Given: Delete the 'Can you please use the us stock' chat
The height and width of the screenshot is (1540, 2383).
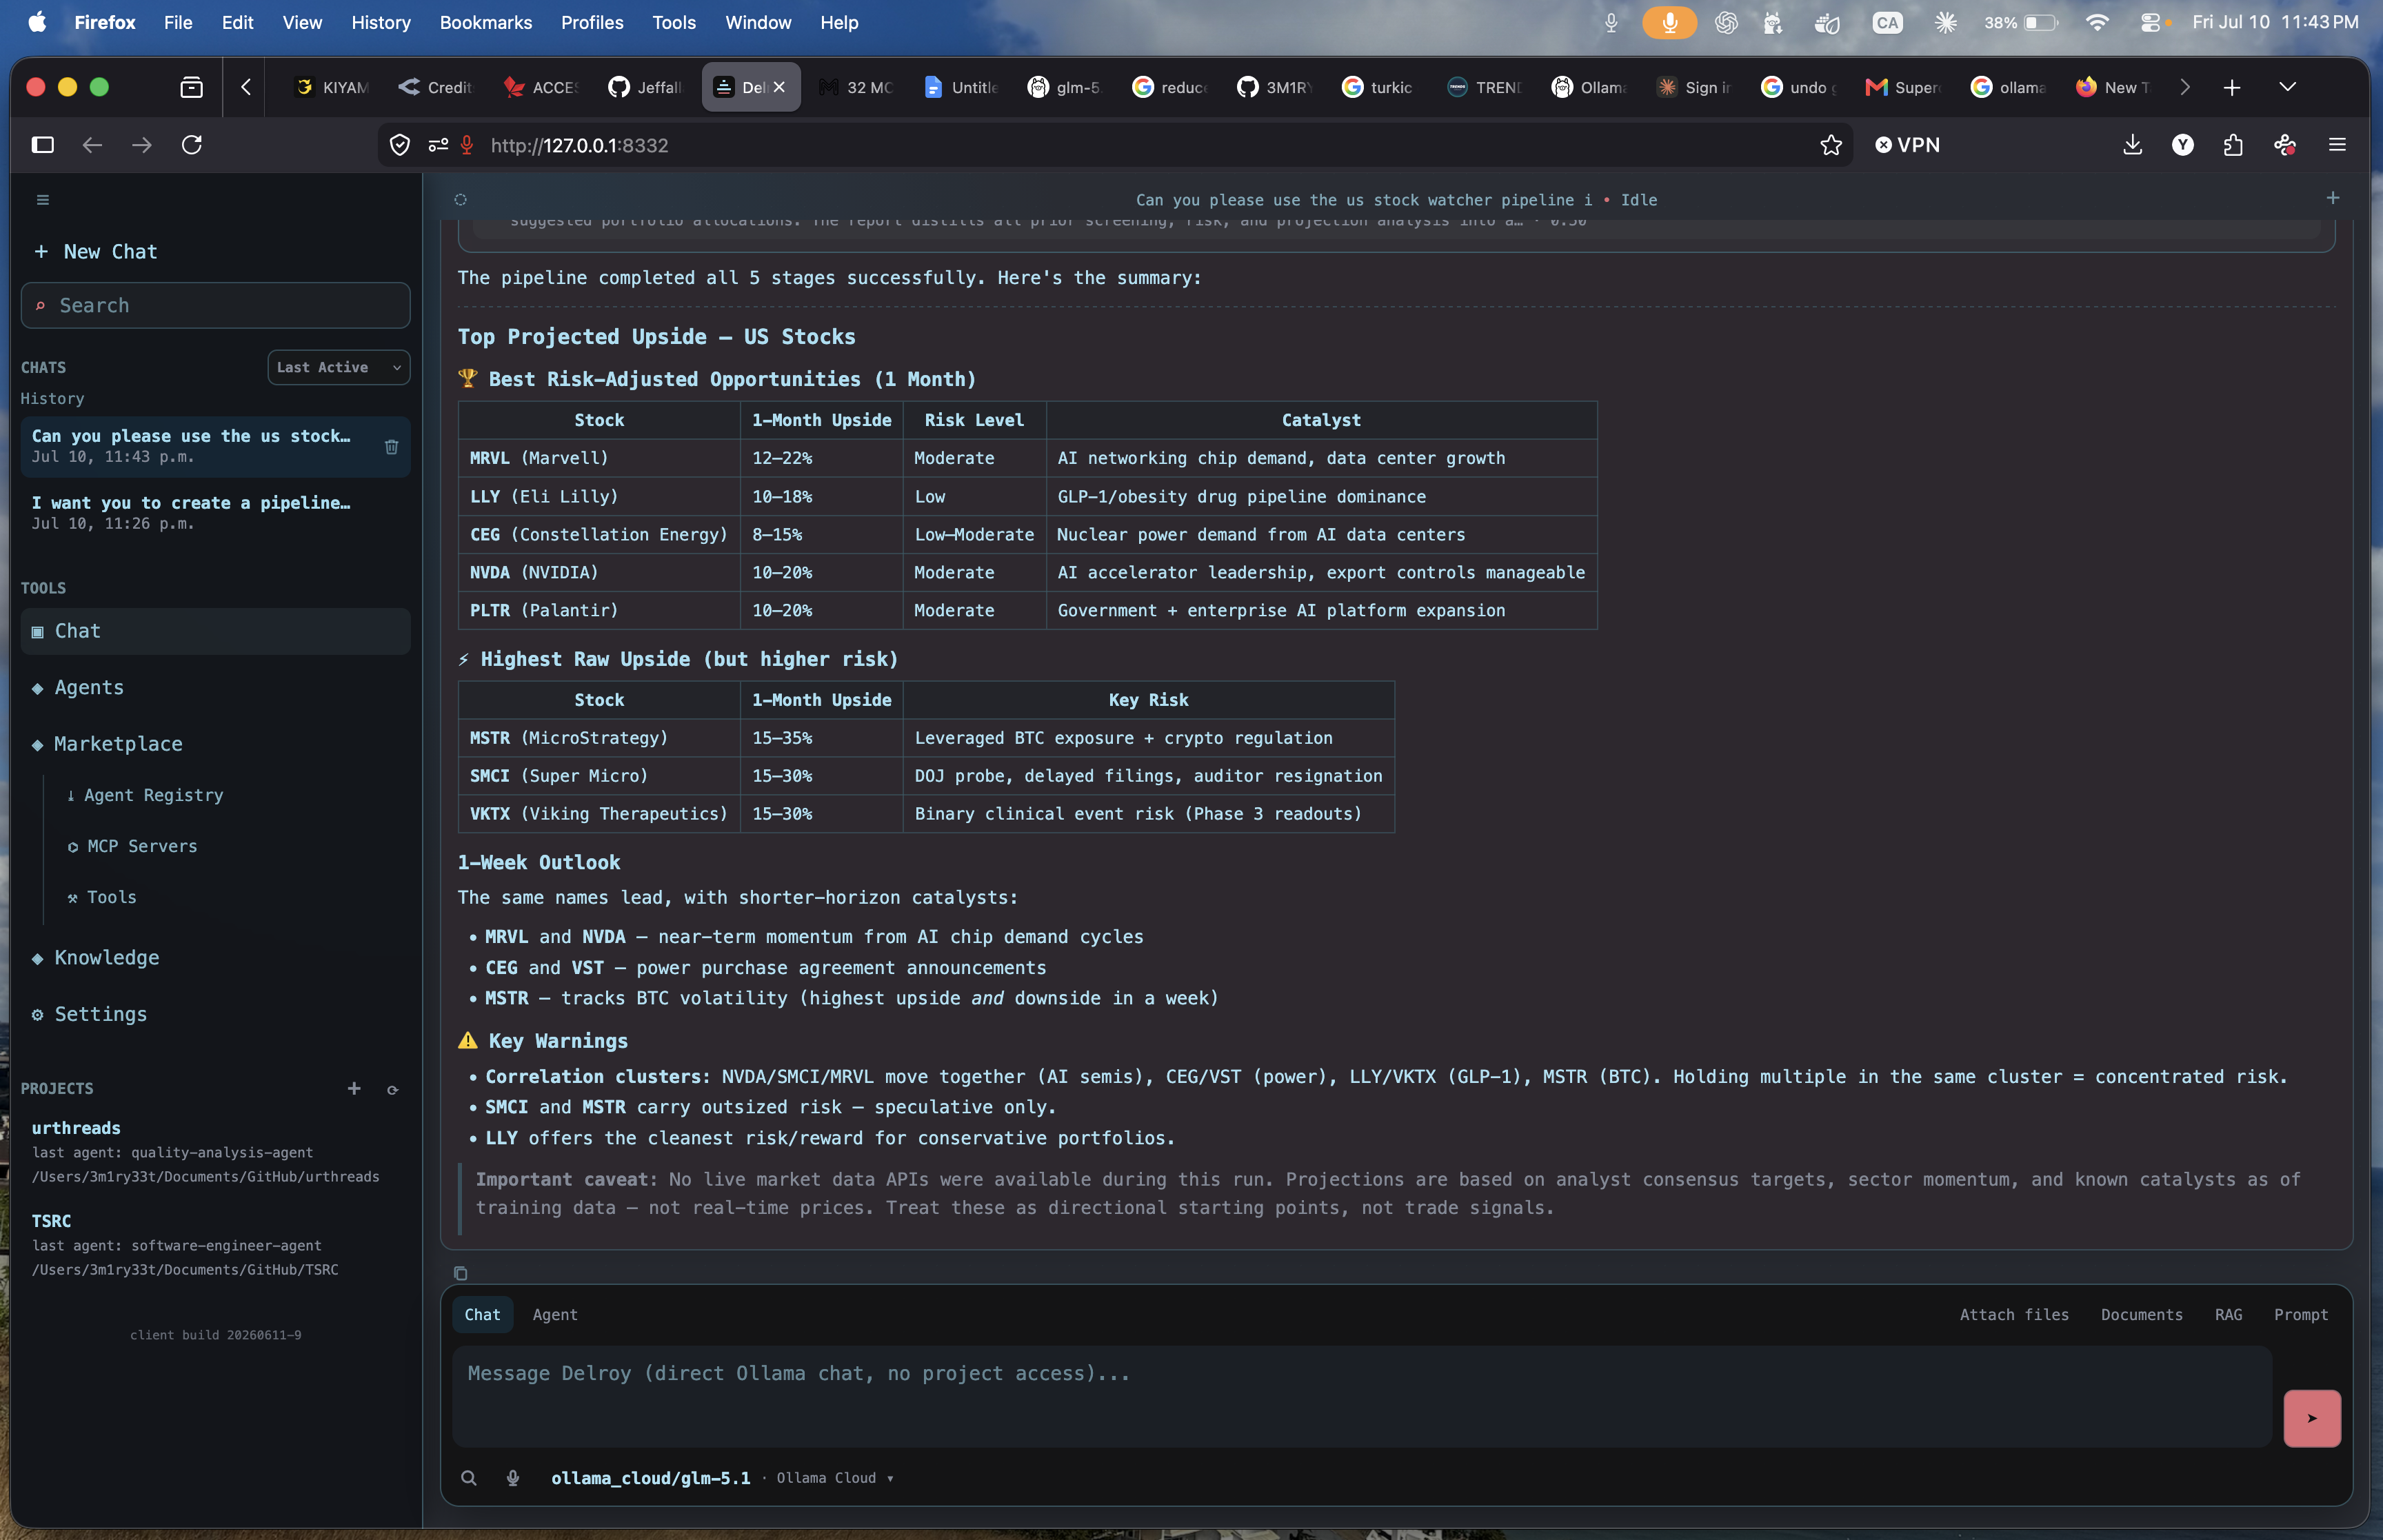Looking at the screenshot, I should [391, 447].
